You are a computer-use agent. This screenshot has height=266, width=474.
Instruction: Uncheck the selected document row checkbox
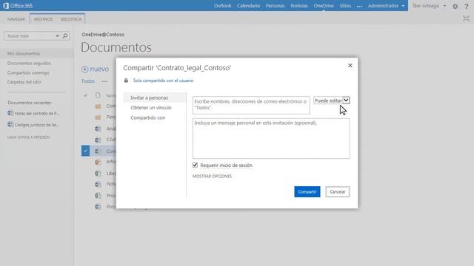point(85,151)
